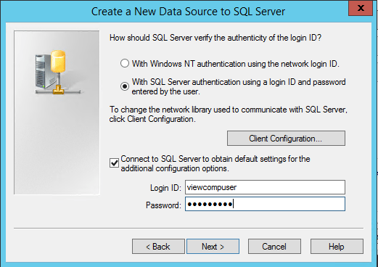
Task: Cancel the data source wizard
Action: point(274,247)
